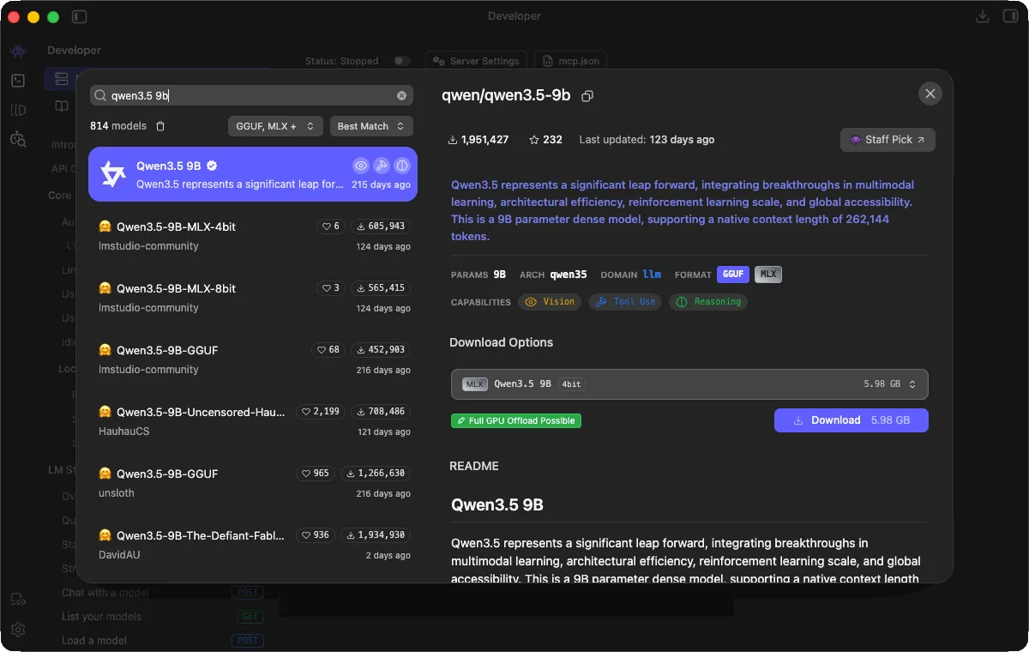The image size is (1029, 652).
Task: Click the server icon under Developer
Action: (x=61, y=79)
